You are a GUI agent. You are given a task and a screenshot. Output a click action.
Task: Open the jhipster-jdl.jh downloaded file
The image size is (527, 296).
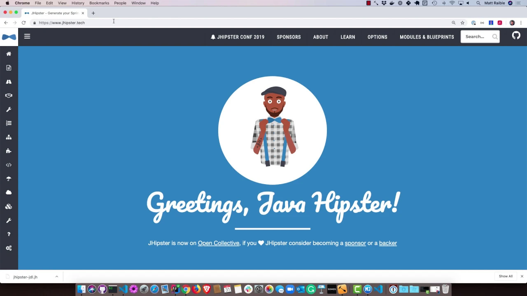(26, 277)
